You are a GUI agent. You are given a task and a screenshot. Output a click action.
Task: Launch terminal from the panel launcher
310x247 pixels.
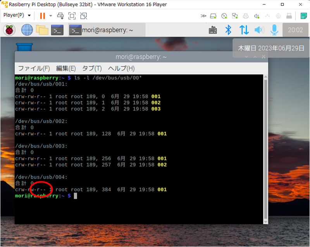pos(57,30)
